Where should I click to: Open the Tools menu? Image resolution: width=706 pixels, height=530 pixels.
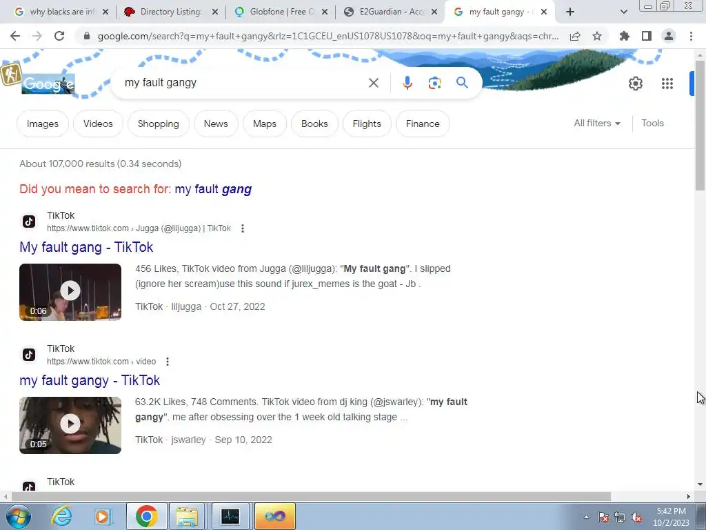[x=652, y=123]
